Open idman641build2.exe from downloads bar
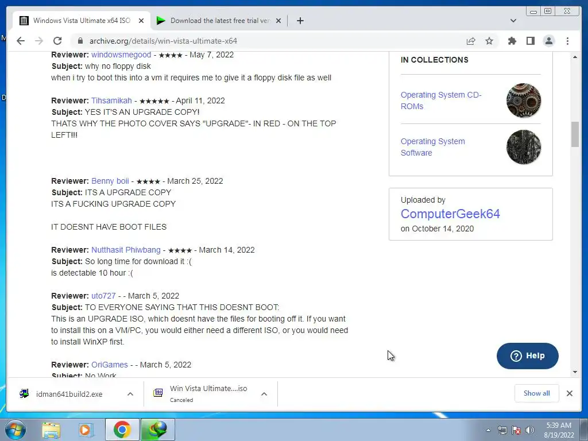This screenshot has width=588, height=441. pos(69,394)
